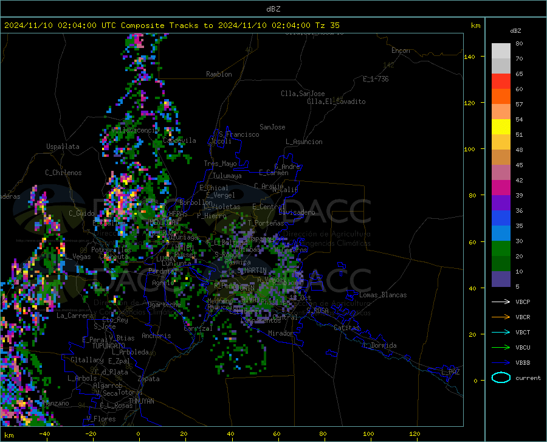547x442 pixels.
Task: Click the Zapata map label
Action: 149,379
